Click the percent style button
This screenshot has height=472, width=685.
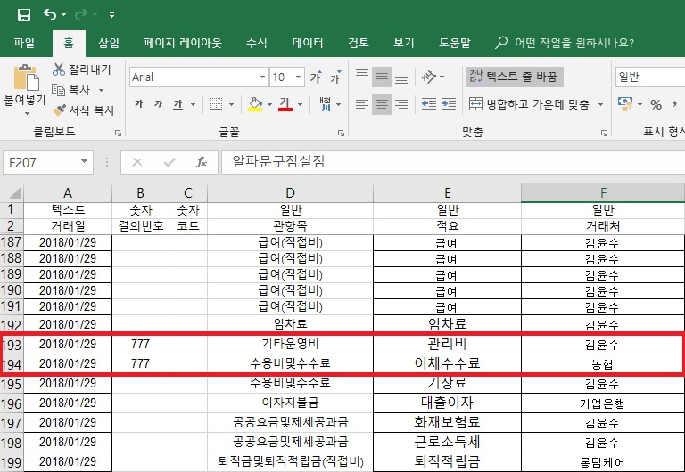point(656,104)
